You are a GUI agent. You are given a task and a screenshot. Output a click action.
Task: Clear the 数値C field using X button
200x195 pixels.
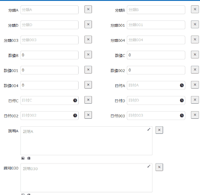[x=195, y=55]
